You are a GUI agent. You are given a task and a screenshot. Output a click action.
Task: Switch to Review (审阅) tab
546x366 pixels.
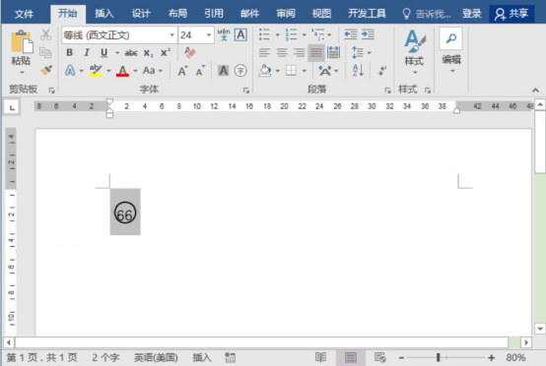click(286, 14)
